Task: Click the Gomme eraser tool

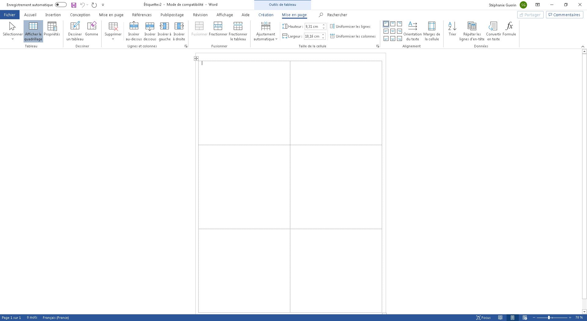Action: coord(91,30)
